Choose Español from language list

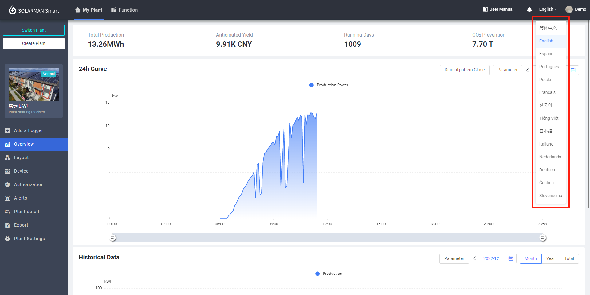tap(547, 54)
